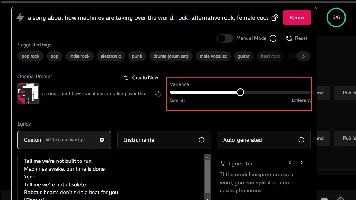Toggle the Manual Mode switch
The height and width of the screenshot is (200, 356).
click(x=225, y=38)
